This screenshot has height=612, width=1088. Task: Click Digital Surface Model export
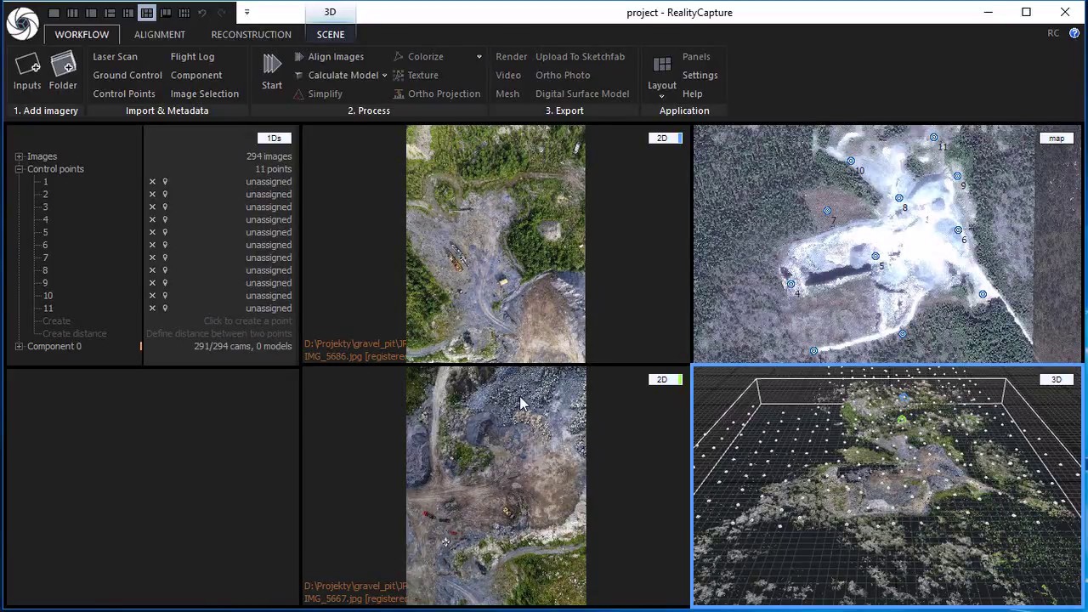coord(582,93)
